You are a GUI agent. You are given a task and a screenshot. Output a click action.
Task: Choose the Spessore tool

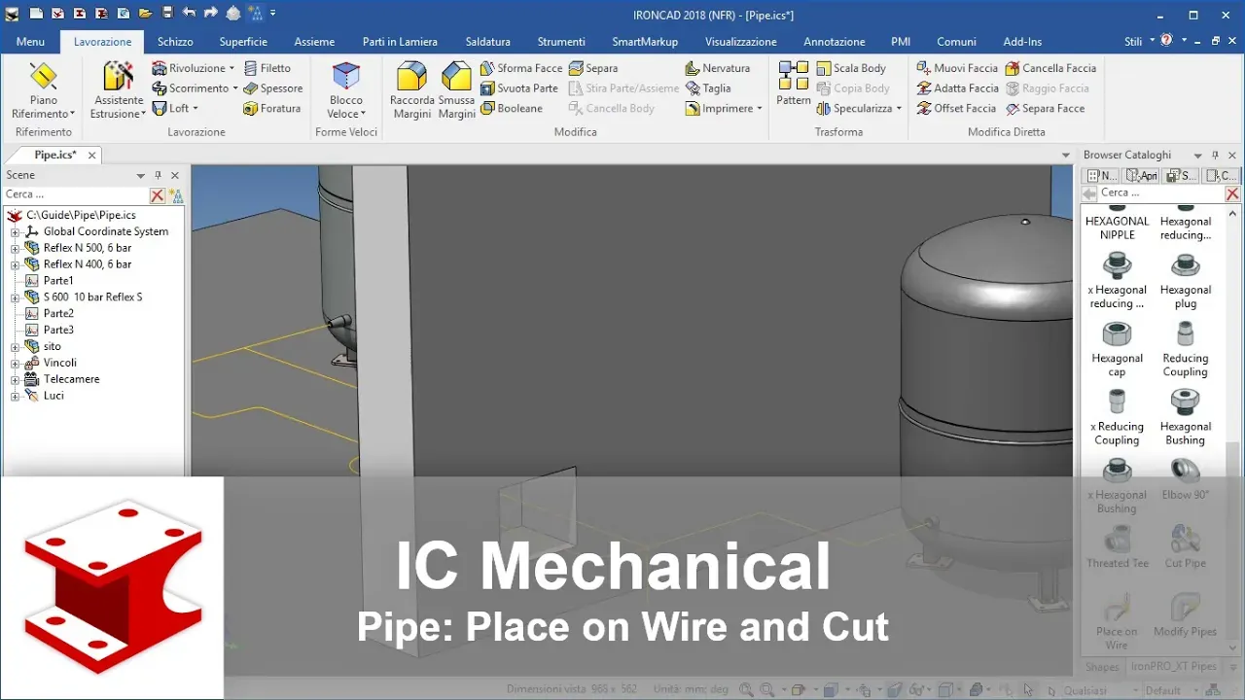pyautogui.click(x=273, y=88)
